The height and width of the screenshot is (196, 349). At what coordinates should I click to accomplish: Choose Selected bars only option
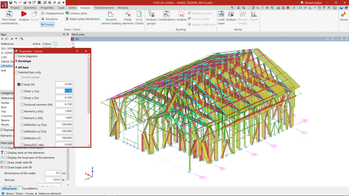coord(16,72)
